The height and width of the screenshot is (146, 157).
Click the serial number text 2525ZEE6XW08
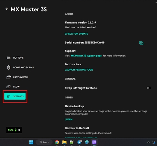tap(95, 43)
